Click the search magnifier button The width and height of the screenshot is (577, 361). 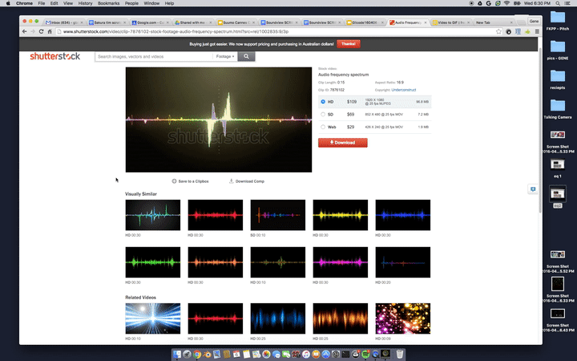click(x=247, y=57)
